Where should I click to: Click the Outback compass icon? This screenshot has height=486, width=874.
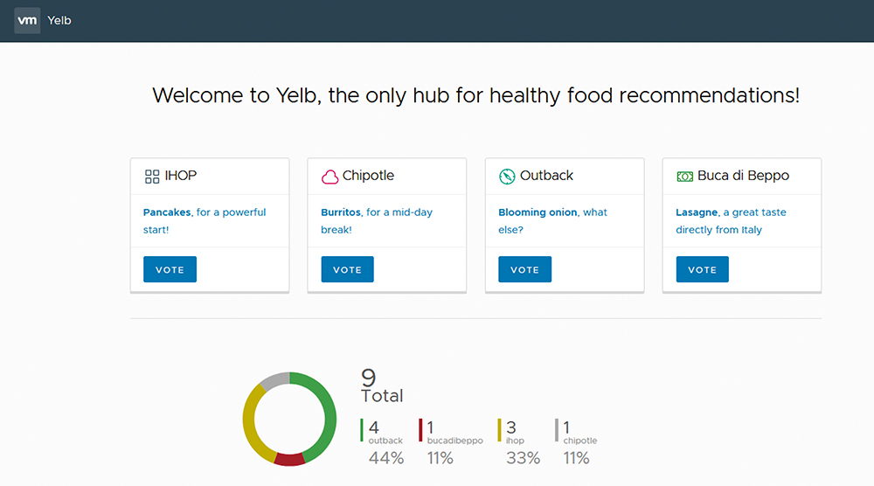(x=507, y=177)
